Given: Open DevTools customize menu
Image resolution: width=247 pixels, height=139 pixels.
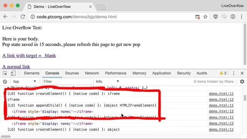Looking at the screenshot, I should point(233,73).
